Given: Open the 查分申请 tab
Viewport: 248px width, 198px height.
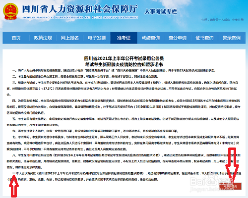Looking at the screenshot, I should [x=178, y=38].
